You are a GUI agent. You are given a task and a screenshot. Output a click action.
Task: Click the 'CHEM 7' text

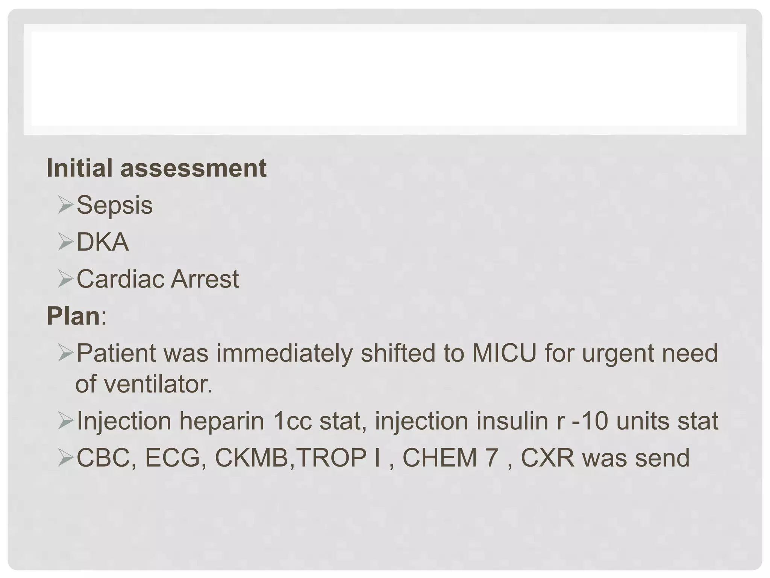450,458
